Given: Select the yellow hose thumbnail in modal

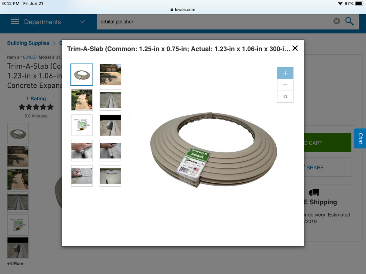Looking at the screenshot, I should [x=82, y=176].
